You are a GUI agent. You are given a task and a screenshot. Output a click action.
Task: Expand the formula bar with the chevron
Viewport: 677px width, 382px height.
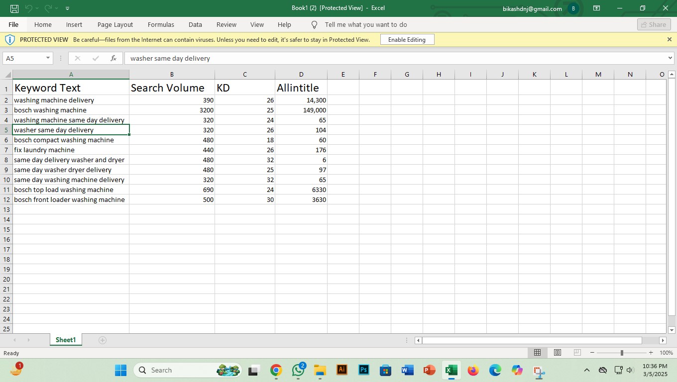click(670, 58)
